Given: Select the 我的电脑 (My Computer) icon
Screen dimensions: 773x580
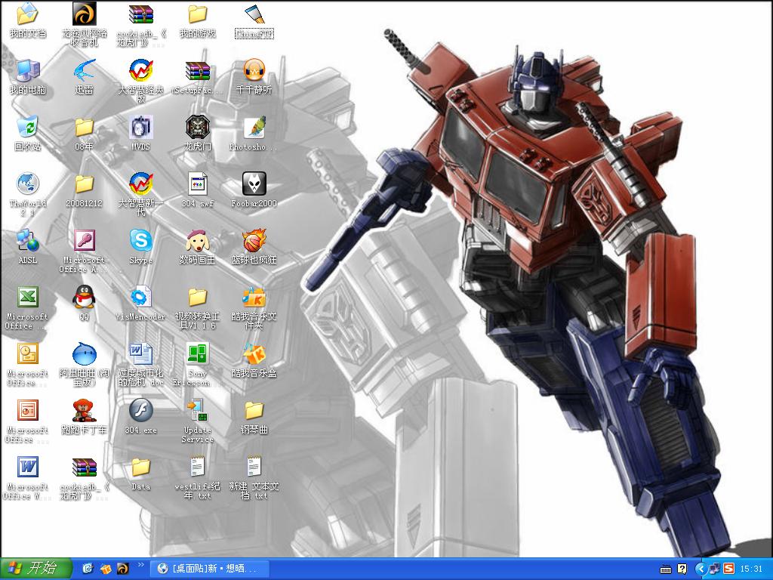Looking at the screenshot, I should point(28,72).
